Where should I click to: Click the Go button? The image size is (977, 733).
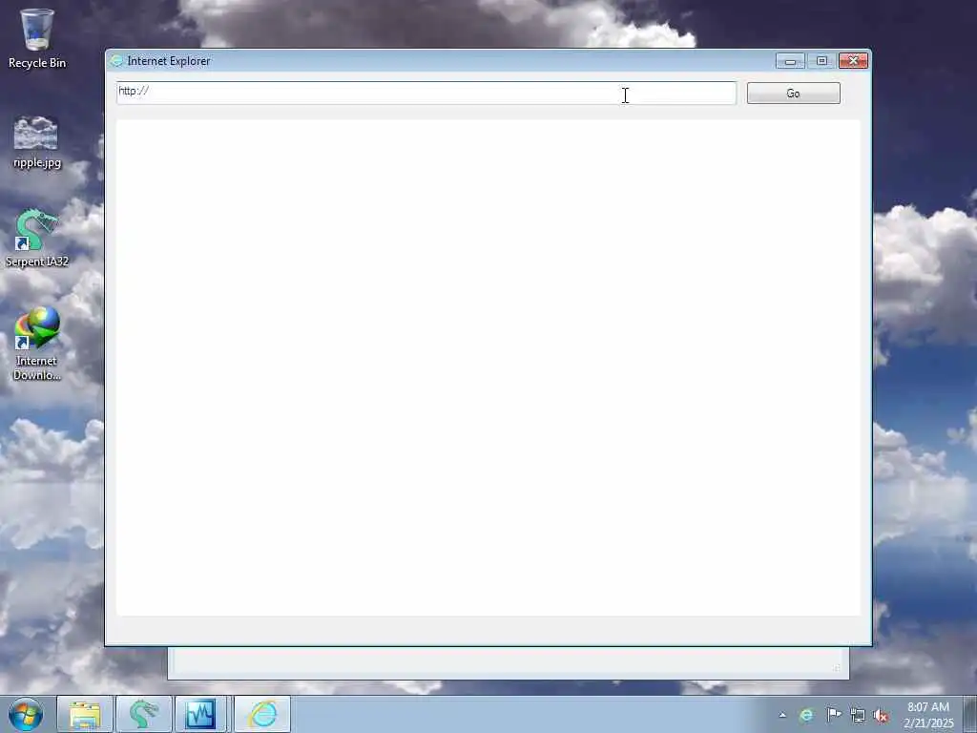point(793,94)
